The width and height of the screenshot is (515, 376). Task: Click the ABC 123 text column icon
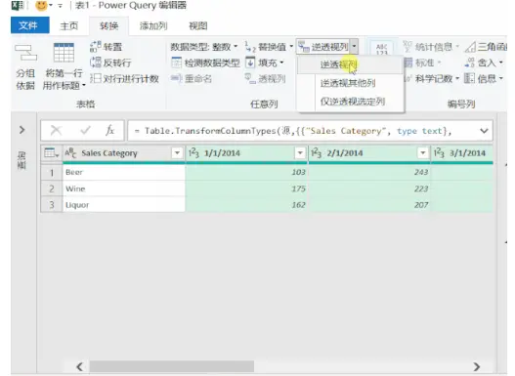click(381, 49)
